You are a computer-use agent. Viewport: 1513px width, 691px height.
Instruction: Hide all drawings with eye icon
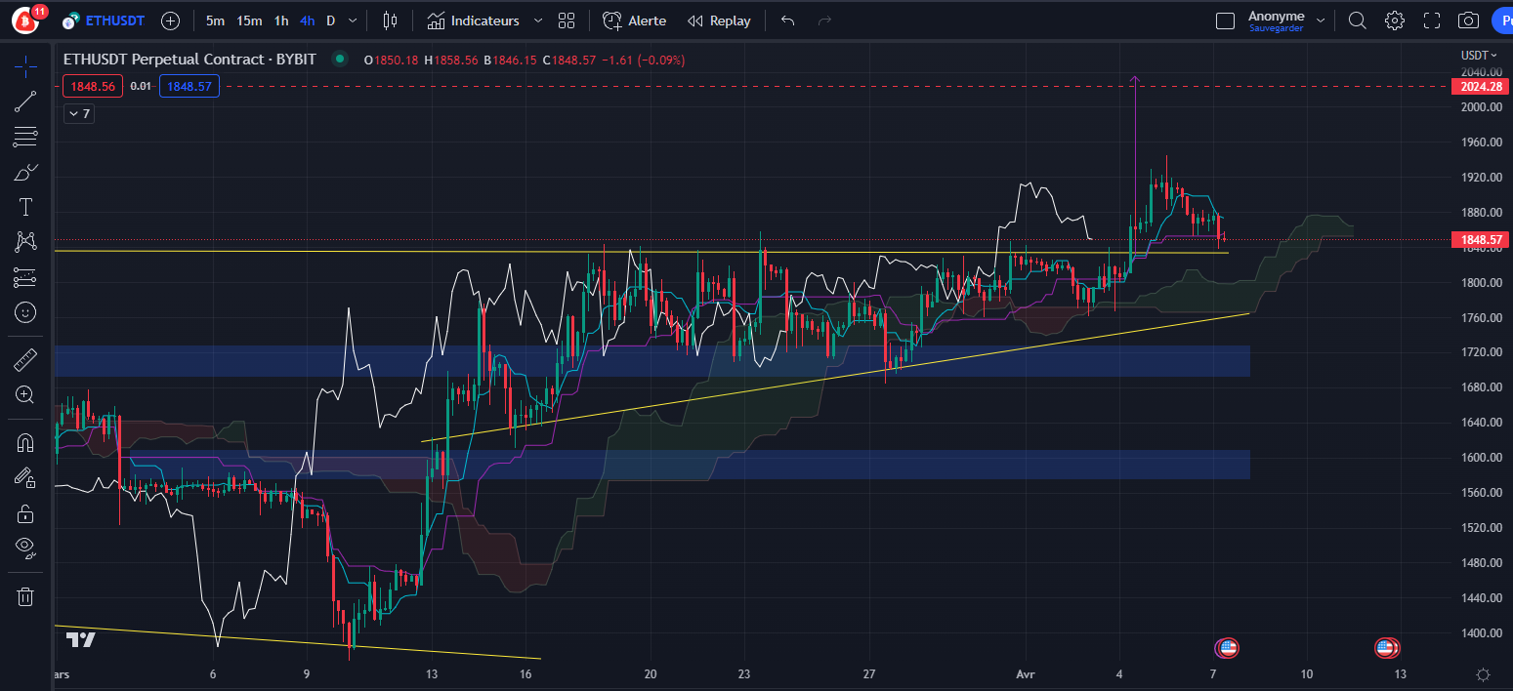(x=25, y=547)
